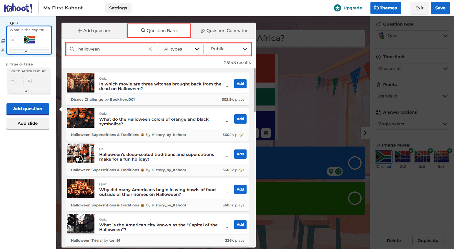Clear the halloween search text
Viewport: 454px width, 249px height.
150,49
